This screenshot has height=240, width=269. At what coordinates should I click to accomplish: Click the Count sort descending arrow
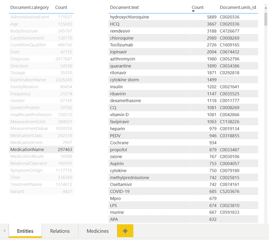point(193,11)
